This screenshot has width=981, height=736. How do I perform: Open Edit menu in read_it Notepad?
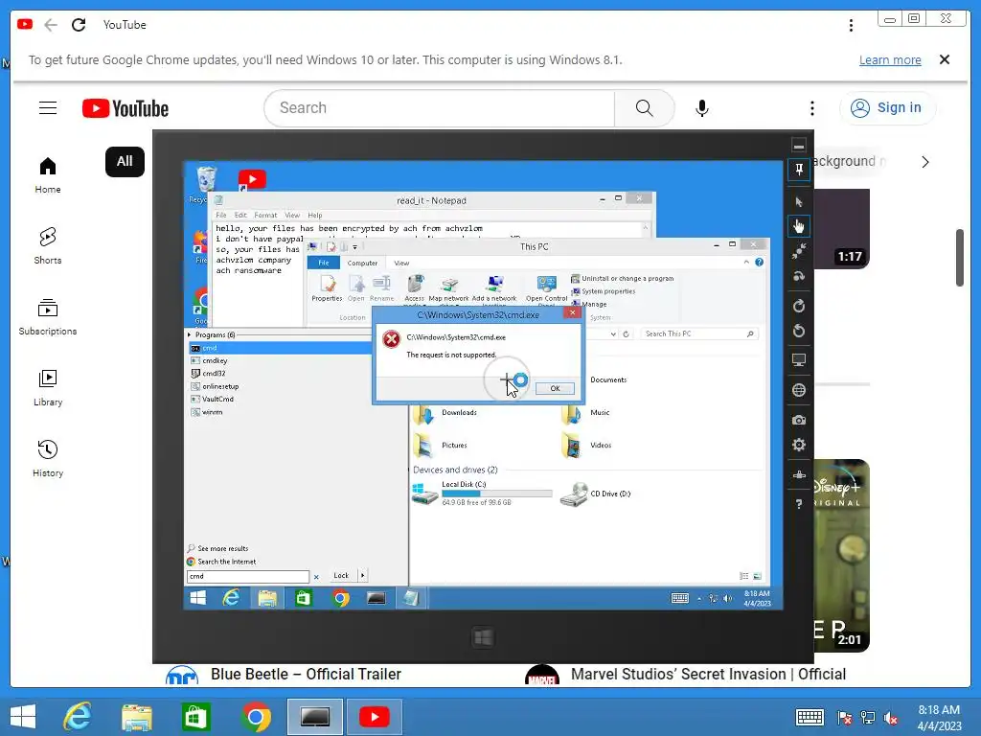(x=240, y=216)
